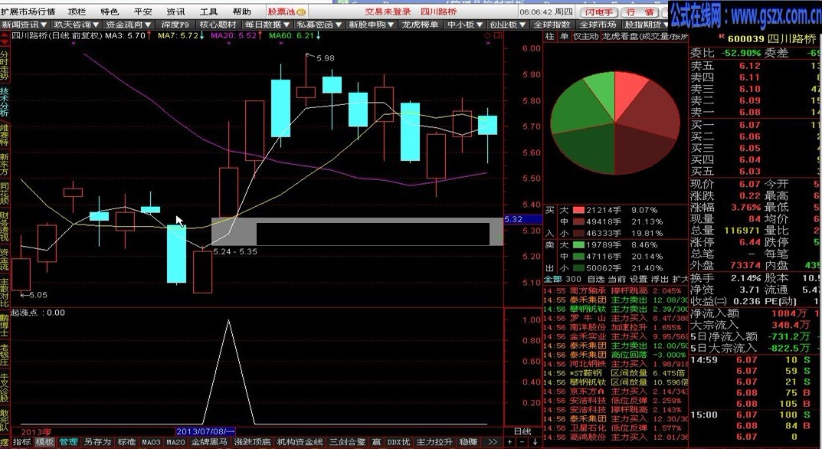Click the 全球指数 toolbar button
Image resolution: width=822 pixels, height=449 pixels.
pyautogui.click(x=552, y=24)
